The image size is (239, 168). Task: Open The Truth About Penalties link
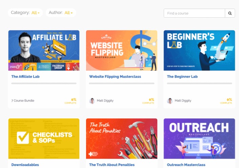(x=112, y=165)
